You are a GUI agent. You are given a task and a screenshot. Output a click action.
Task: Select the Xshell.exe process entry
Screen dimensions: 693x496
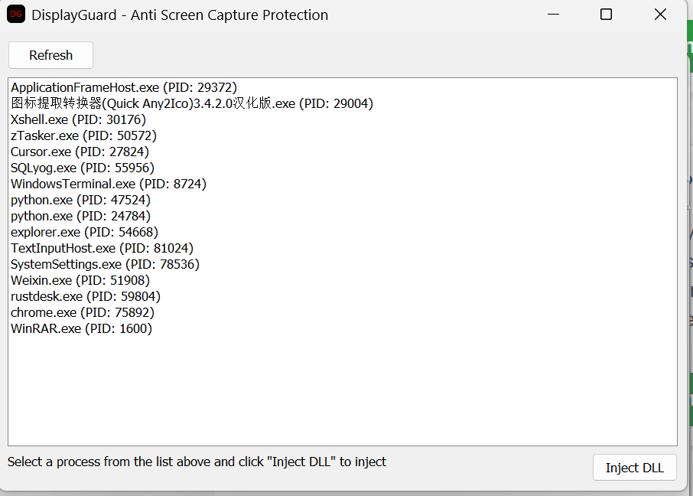tap(76, 119)
